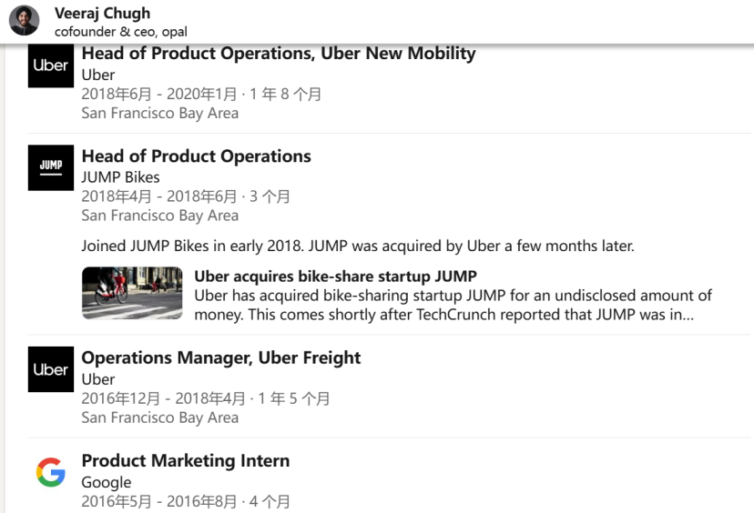Image resolution: width=754 pixels, height=513 pixels.
Task: Open the Head of Product Operations title
Action: point(196,156)
